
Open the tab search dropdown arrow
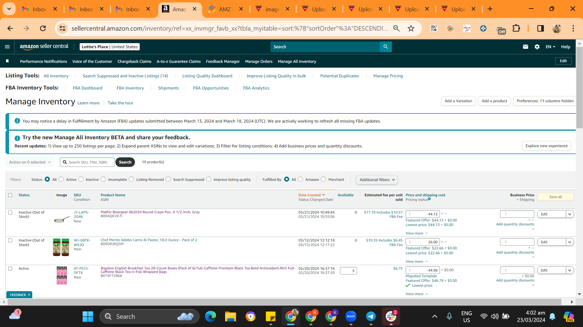tap(9, 9)
